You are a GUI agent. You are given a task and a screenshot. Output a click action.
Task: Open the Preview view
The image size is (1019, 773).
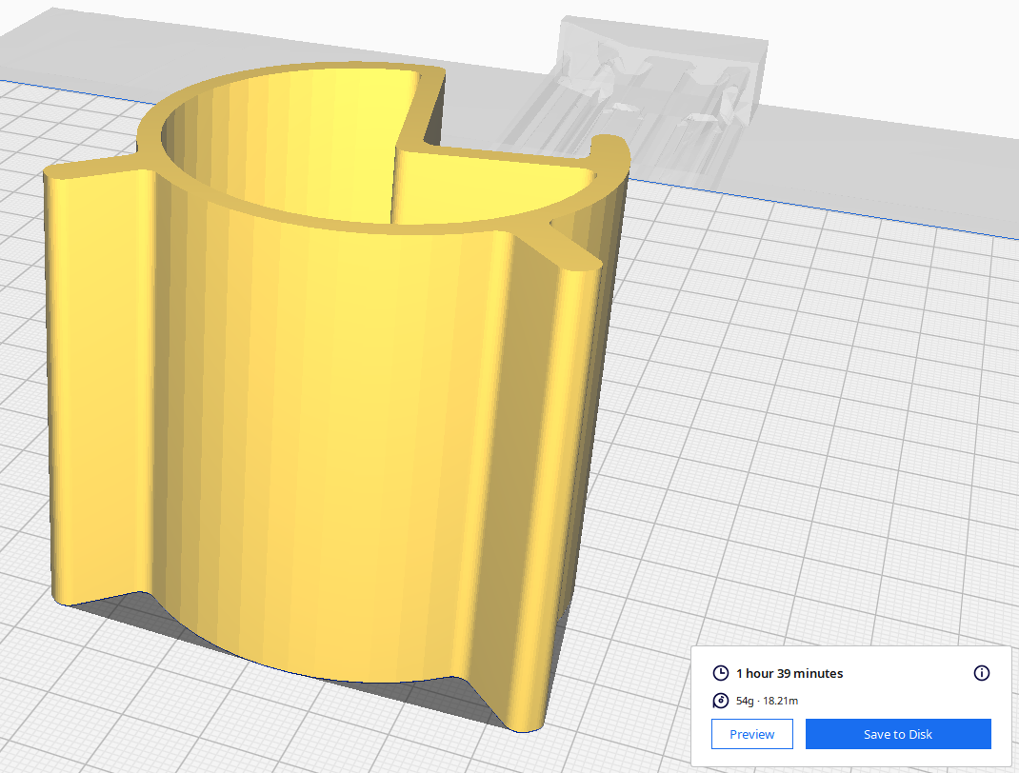[751, 734]
